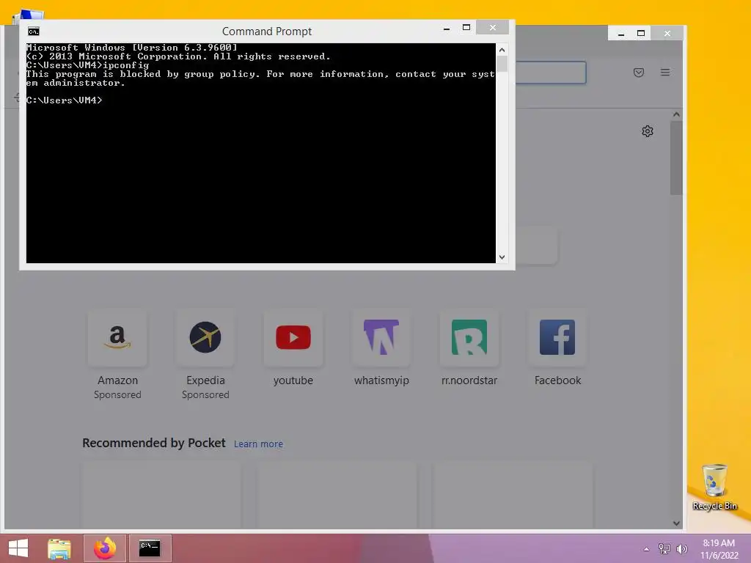The image size is (751, 563).
Task: Click 'Sponsored' label under Expedia
Action: [x=205, y=395]
